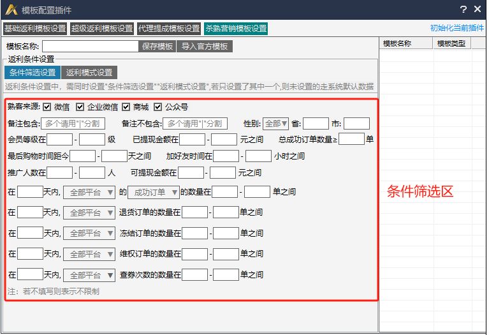Click 最后购物时间距今 second days field

[115, 156]
